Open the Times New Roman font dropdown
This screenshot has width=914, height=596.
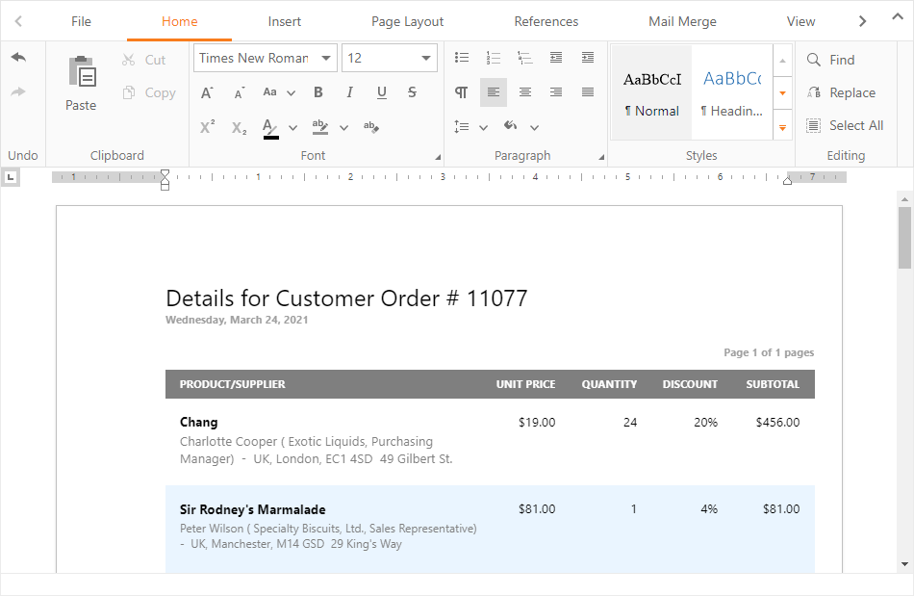326,59
